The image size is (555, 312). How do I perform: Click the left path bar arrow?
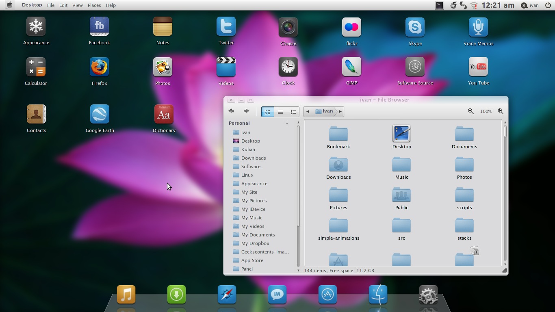click(x=308, y=111)
